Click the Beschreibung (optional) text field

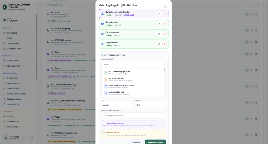pos(133,116)
